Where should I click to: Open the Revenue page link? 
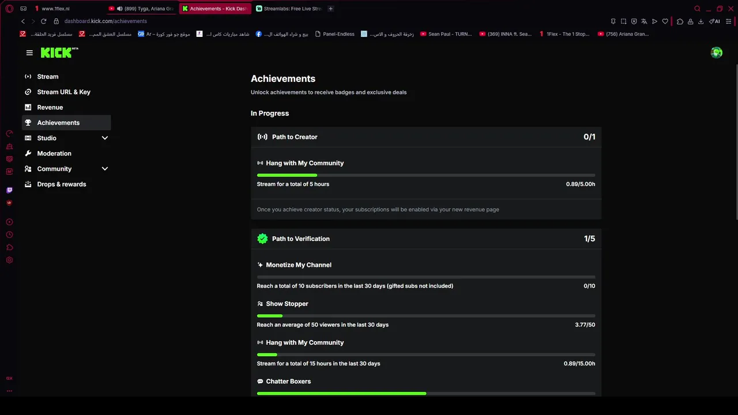(x=50, y=107)
